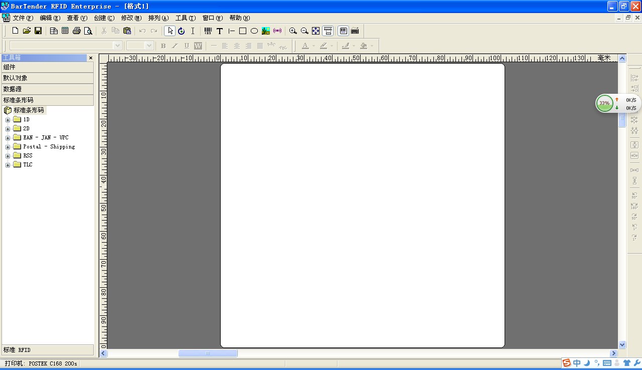Open the 查看 menu
642x370 pixels.
click(77, 18)
